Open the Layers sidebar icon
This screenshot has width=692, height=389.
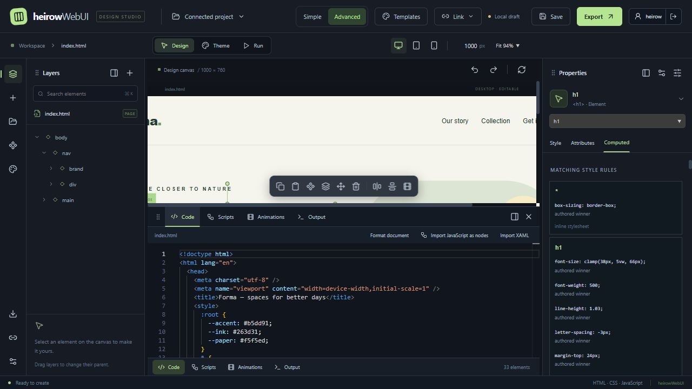(13, 74)
